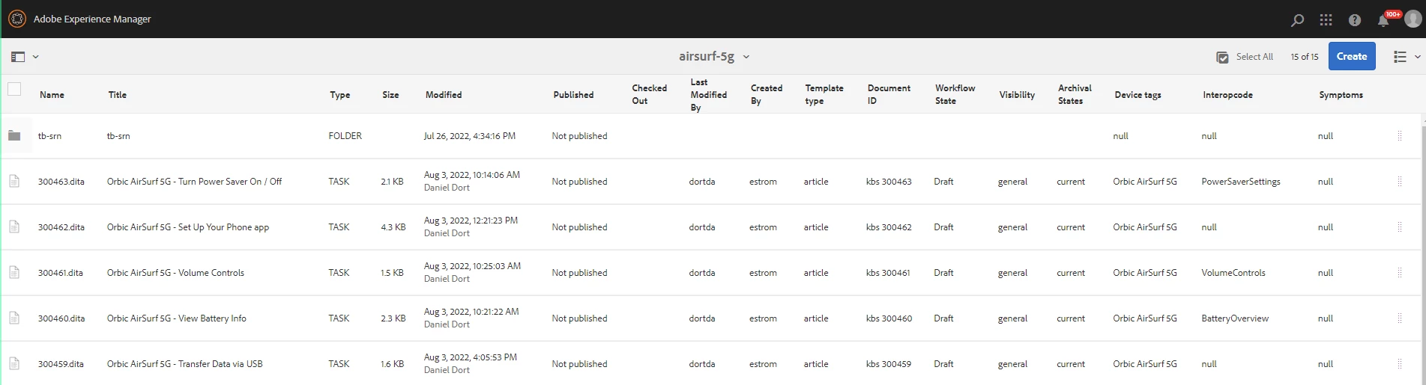Open the search magnifier icon
This screenshot has width=1426, height=385.
point(1297,20)
